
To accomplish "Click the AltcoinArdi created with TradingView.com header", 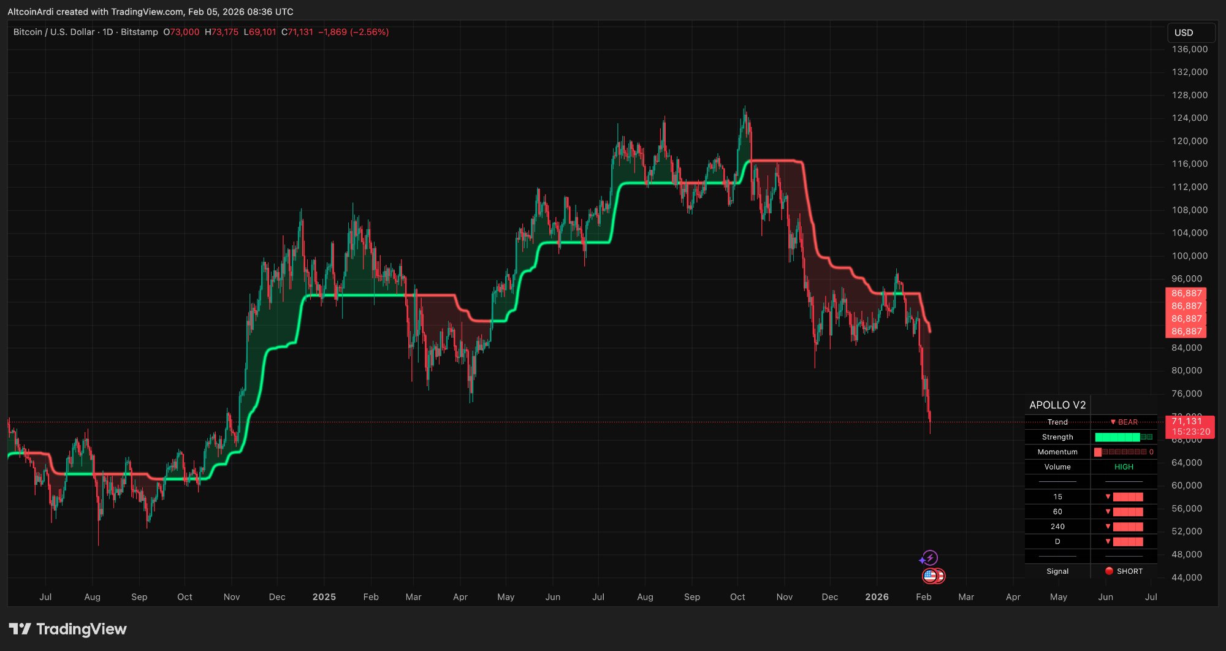I will click(150, 12).
